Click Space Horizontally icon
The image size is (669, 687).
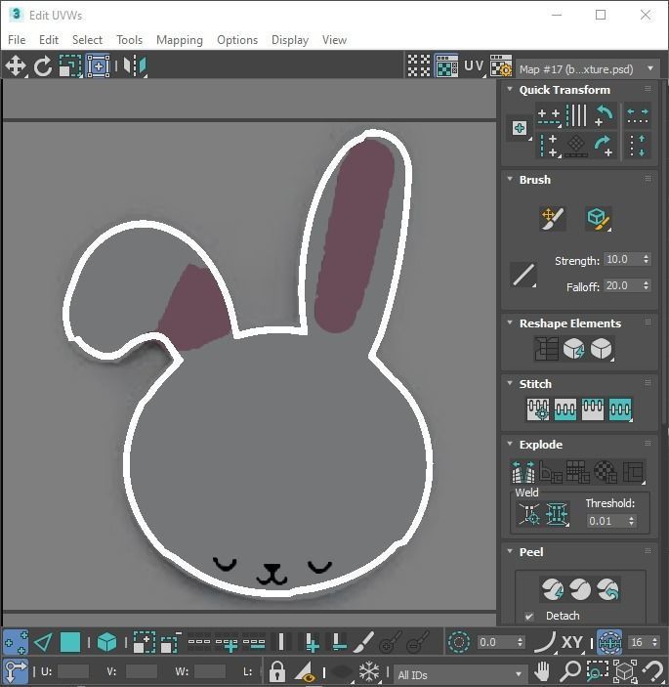pyautogui.click(x=638, y=115)
